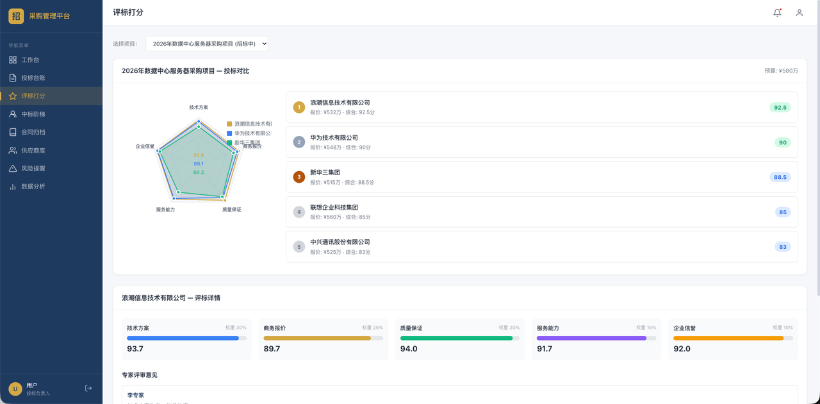Click the 评标打分 star icon
This screenshot has height=404, width=820.
pos(13,96)
